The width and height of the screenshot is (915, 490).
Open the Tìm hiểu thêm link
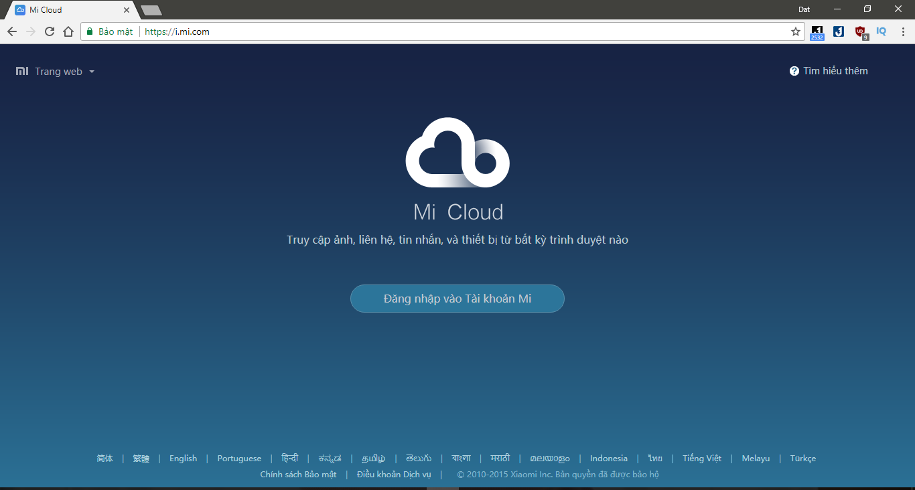[x=835, y=71]
